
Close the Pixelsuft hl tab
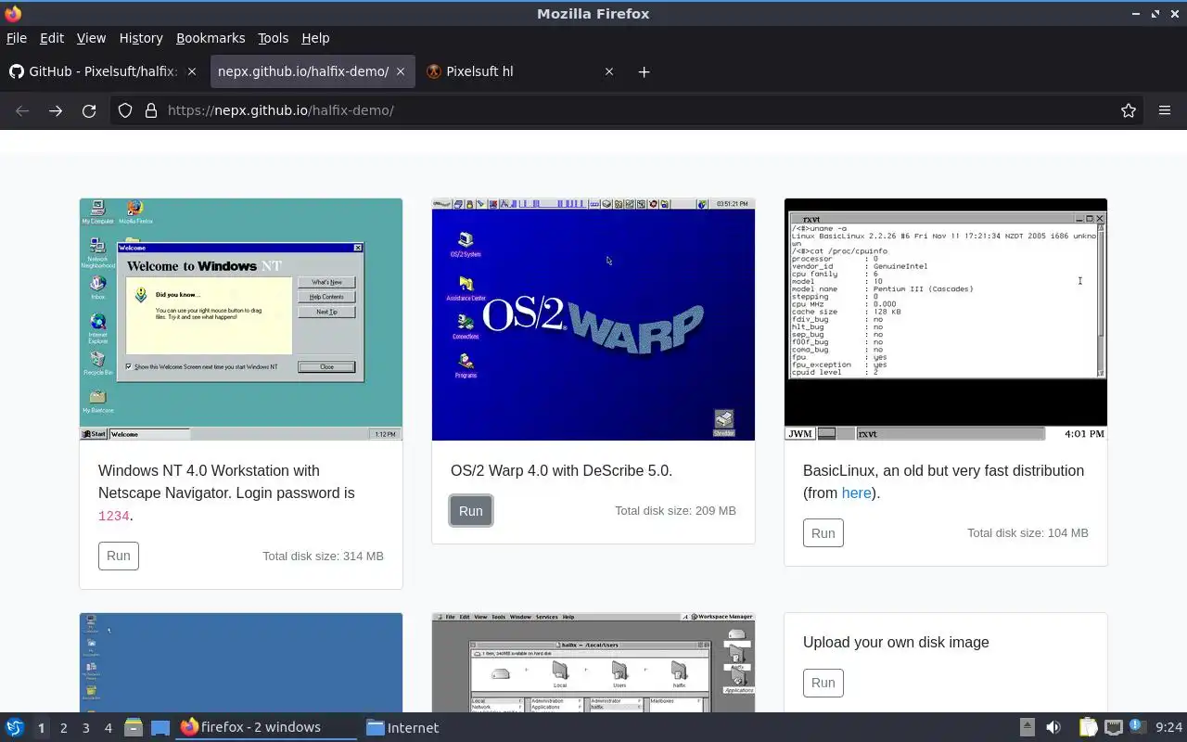pyautogui.click(x=609, y=71)
